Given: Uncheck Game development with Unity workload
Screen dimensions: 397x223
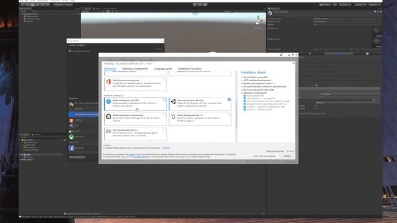Looking at the screenshot, I should 229,100.
